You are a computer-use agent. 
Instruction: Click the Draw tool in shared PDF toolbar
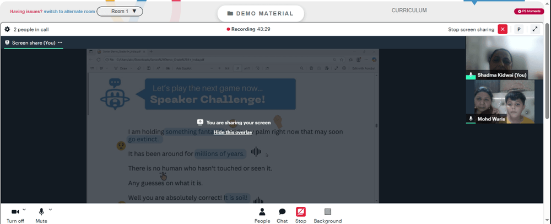pos(121,68)
